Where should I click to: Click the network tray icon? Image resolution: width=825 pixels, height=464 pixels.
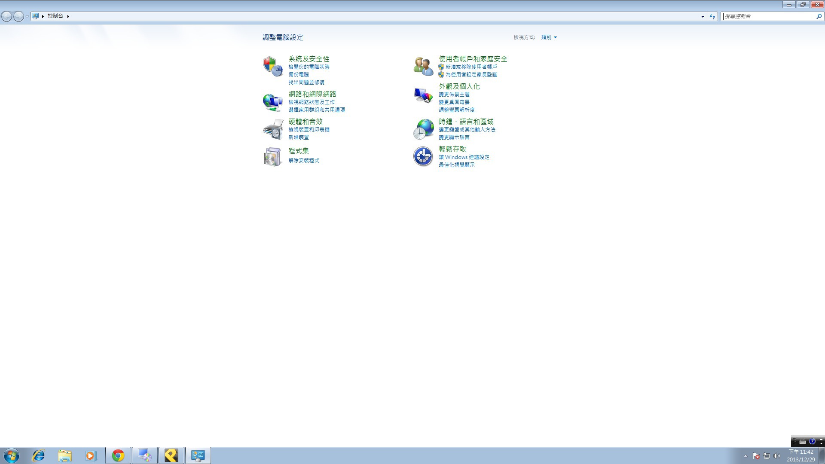tap(766, 456)
